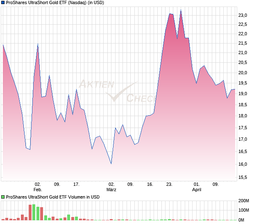
Task: Click the green volume legend square
Action: (3, 197)
